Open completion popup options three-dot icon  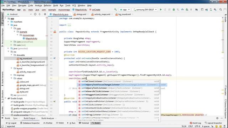[x=159, y=120]
